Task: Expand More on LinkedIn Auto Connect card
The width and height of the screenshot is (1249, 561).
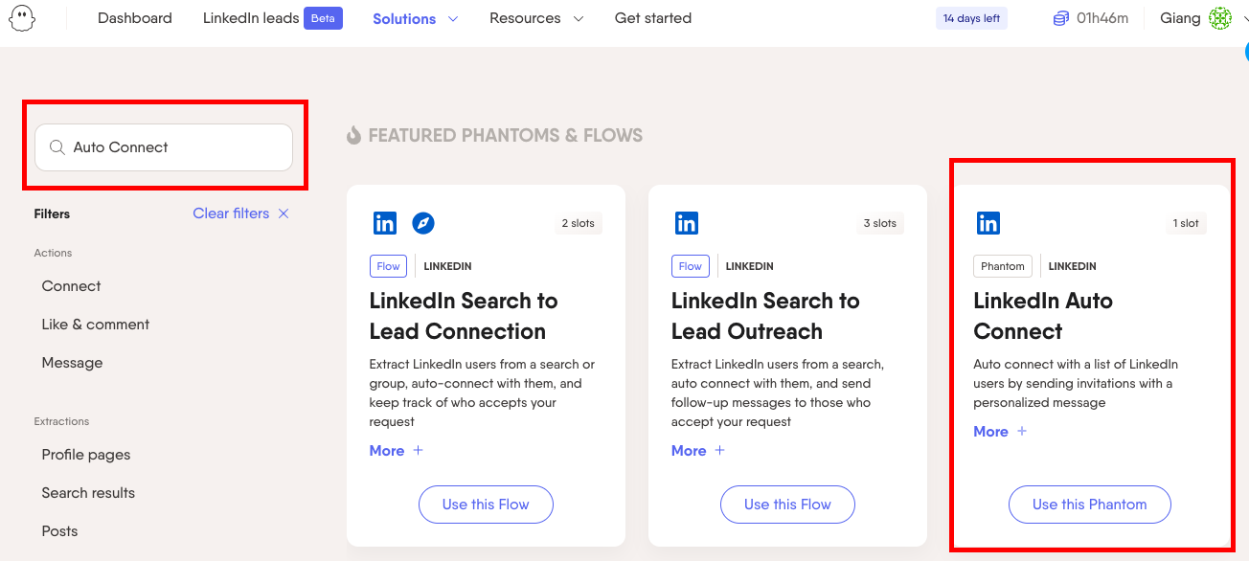Action: pos(1000,432)
